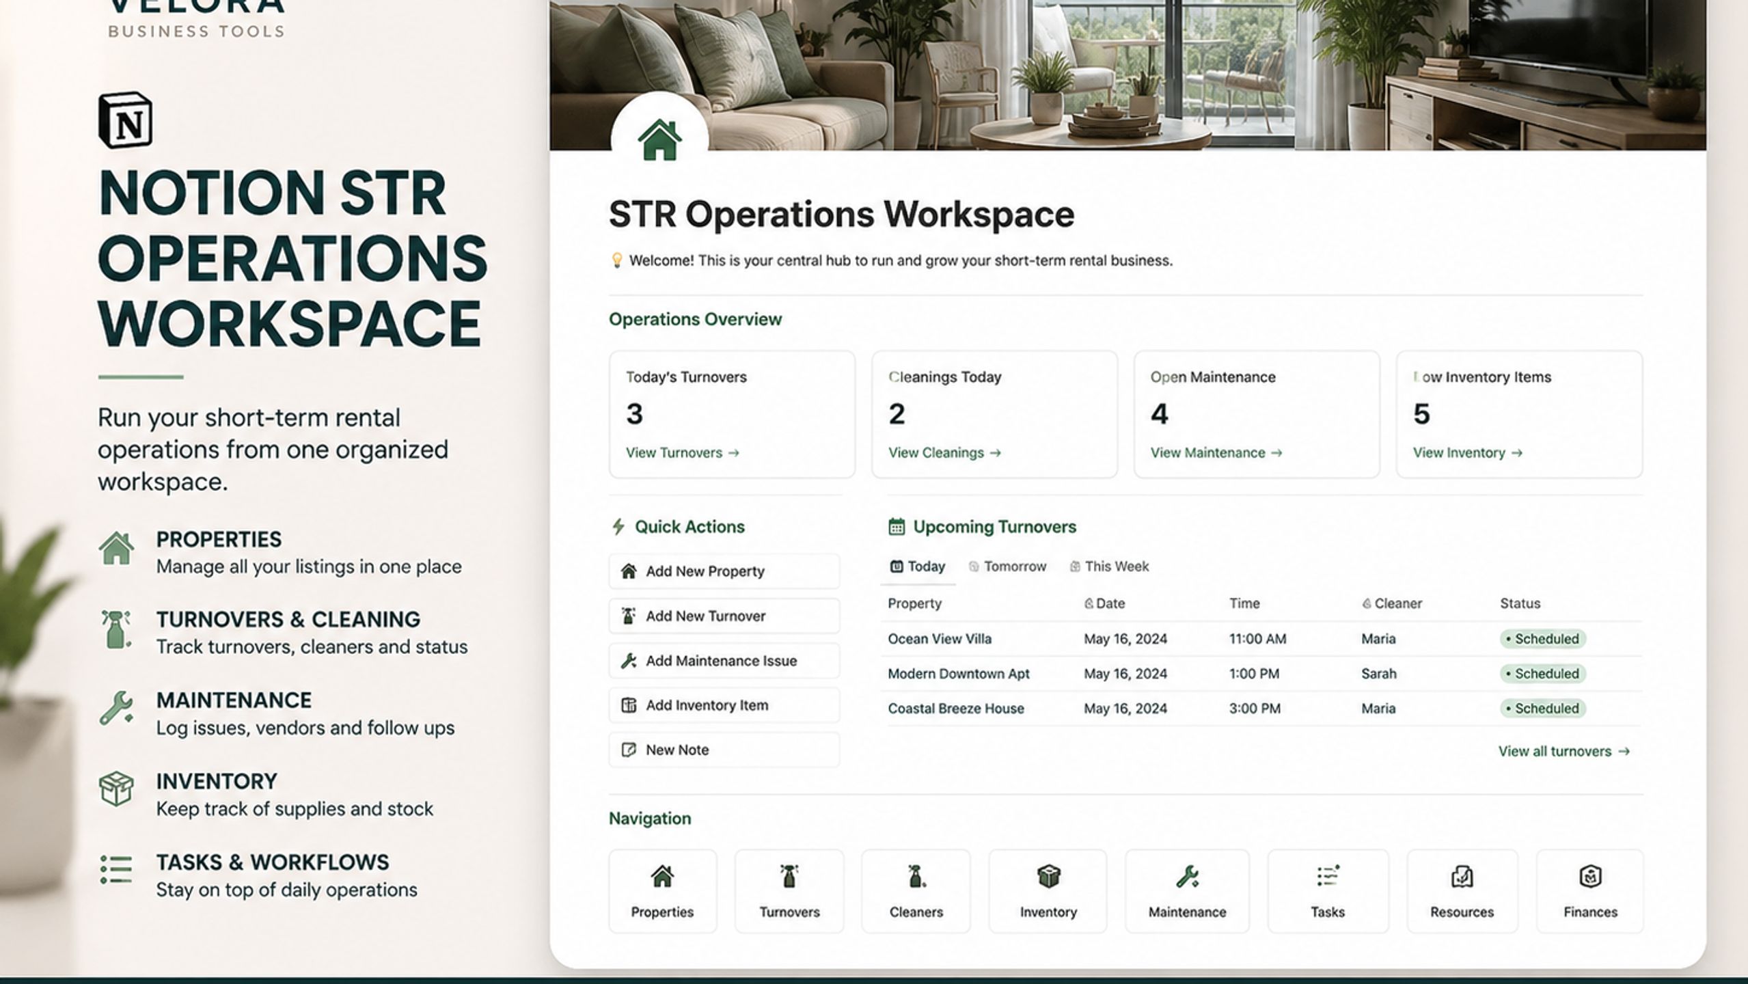Click the green house page icon
Image resolution: width=1748 pixels, height=984 pixels.
pyautogui.click(x=659, y=140)
